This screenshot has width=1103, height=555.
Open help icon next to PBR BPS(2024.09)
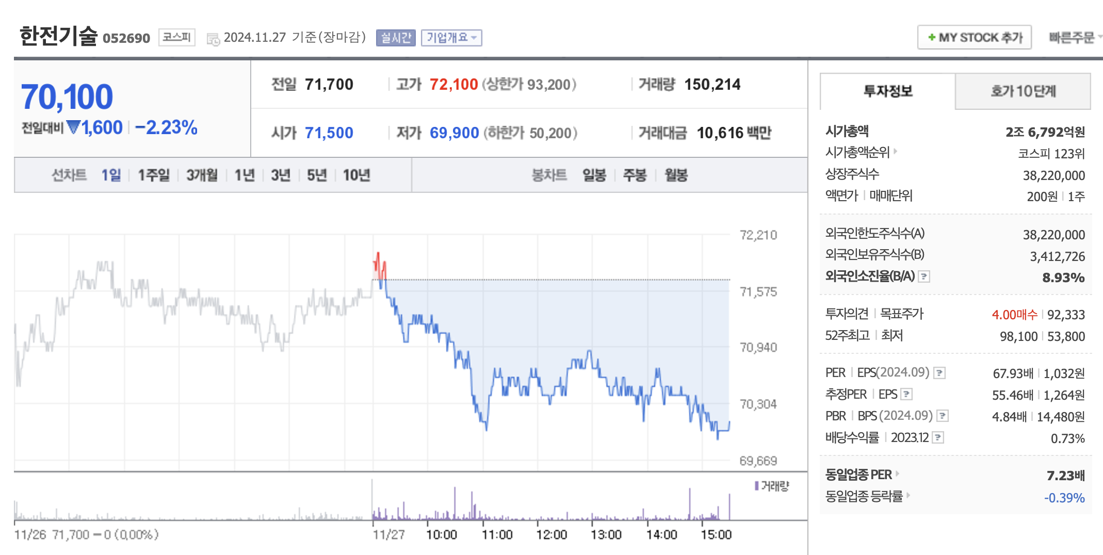(943, 416)
